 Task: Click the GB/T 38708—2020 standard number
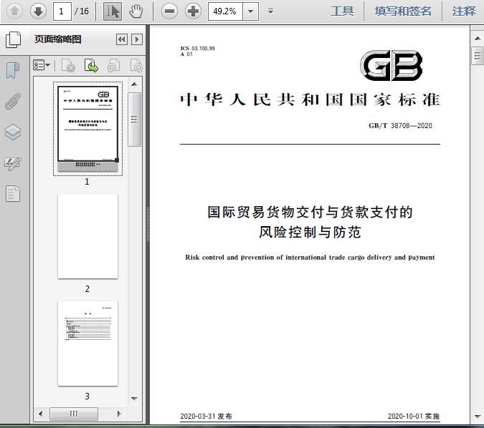click(x=400, y=126)
